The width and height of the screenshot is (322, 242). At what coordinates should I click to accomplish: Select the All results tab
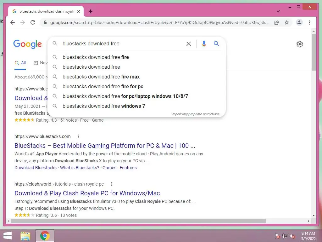(20, 63)
